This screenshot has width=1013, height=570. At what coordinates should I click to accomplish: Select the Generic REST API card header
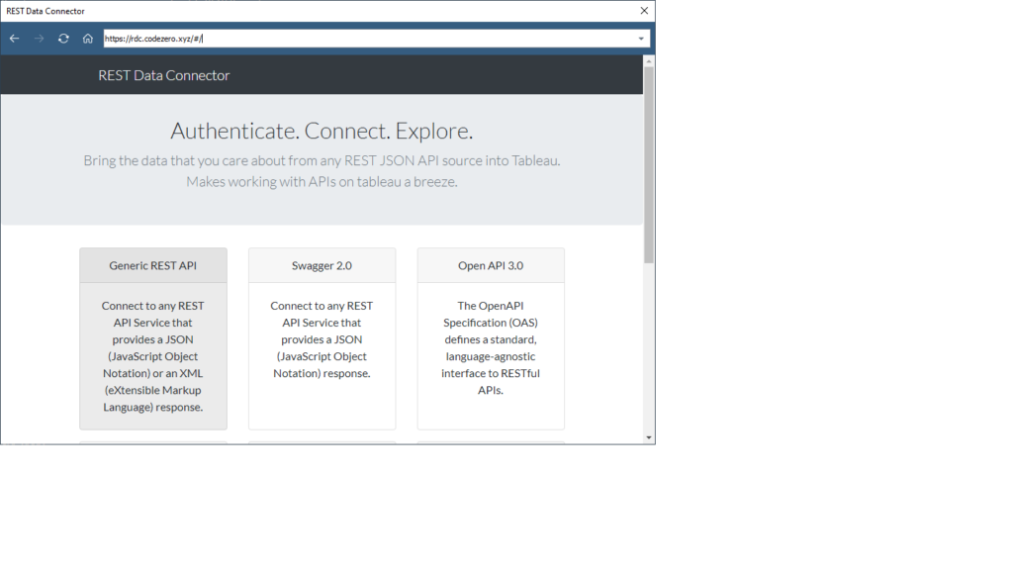tap(153, 265)
